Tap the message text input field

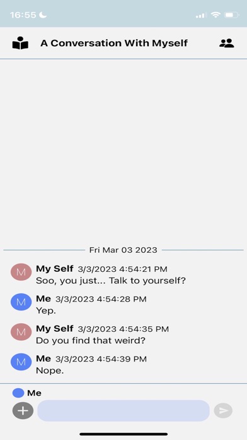coord(123,411)
